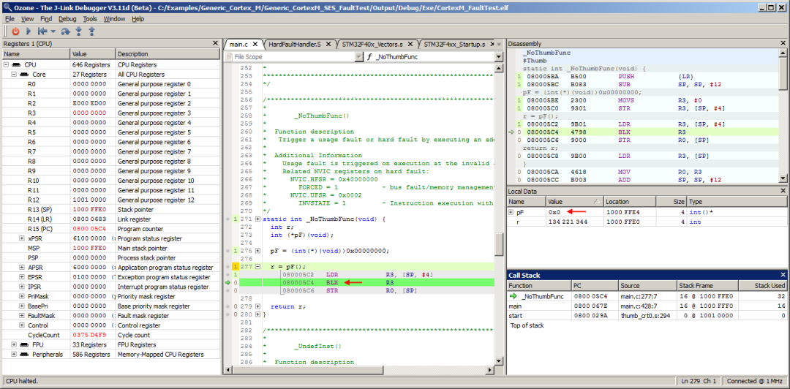790x389 pixels.
Task: Switch to the STM32F40x_Vectors.s tab
Action: (x=371, y=45)
